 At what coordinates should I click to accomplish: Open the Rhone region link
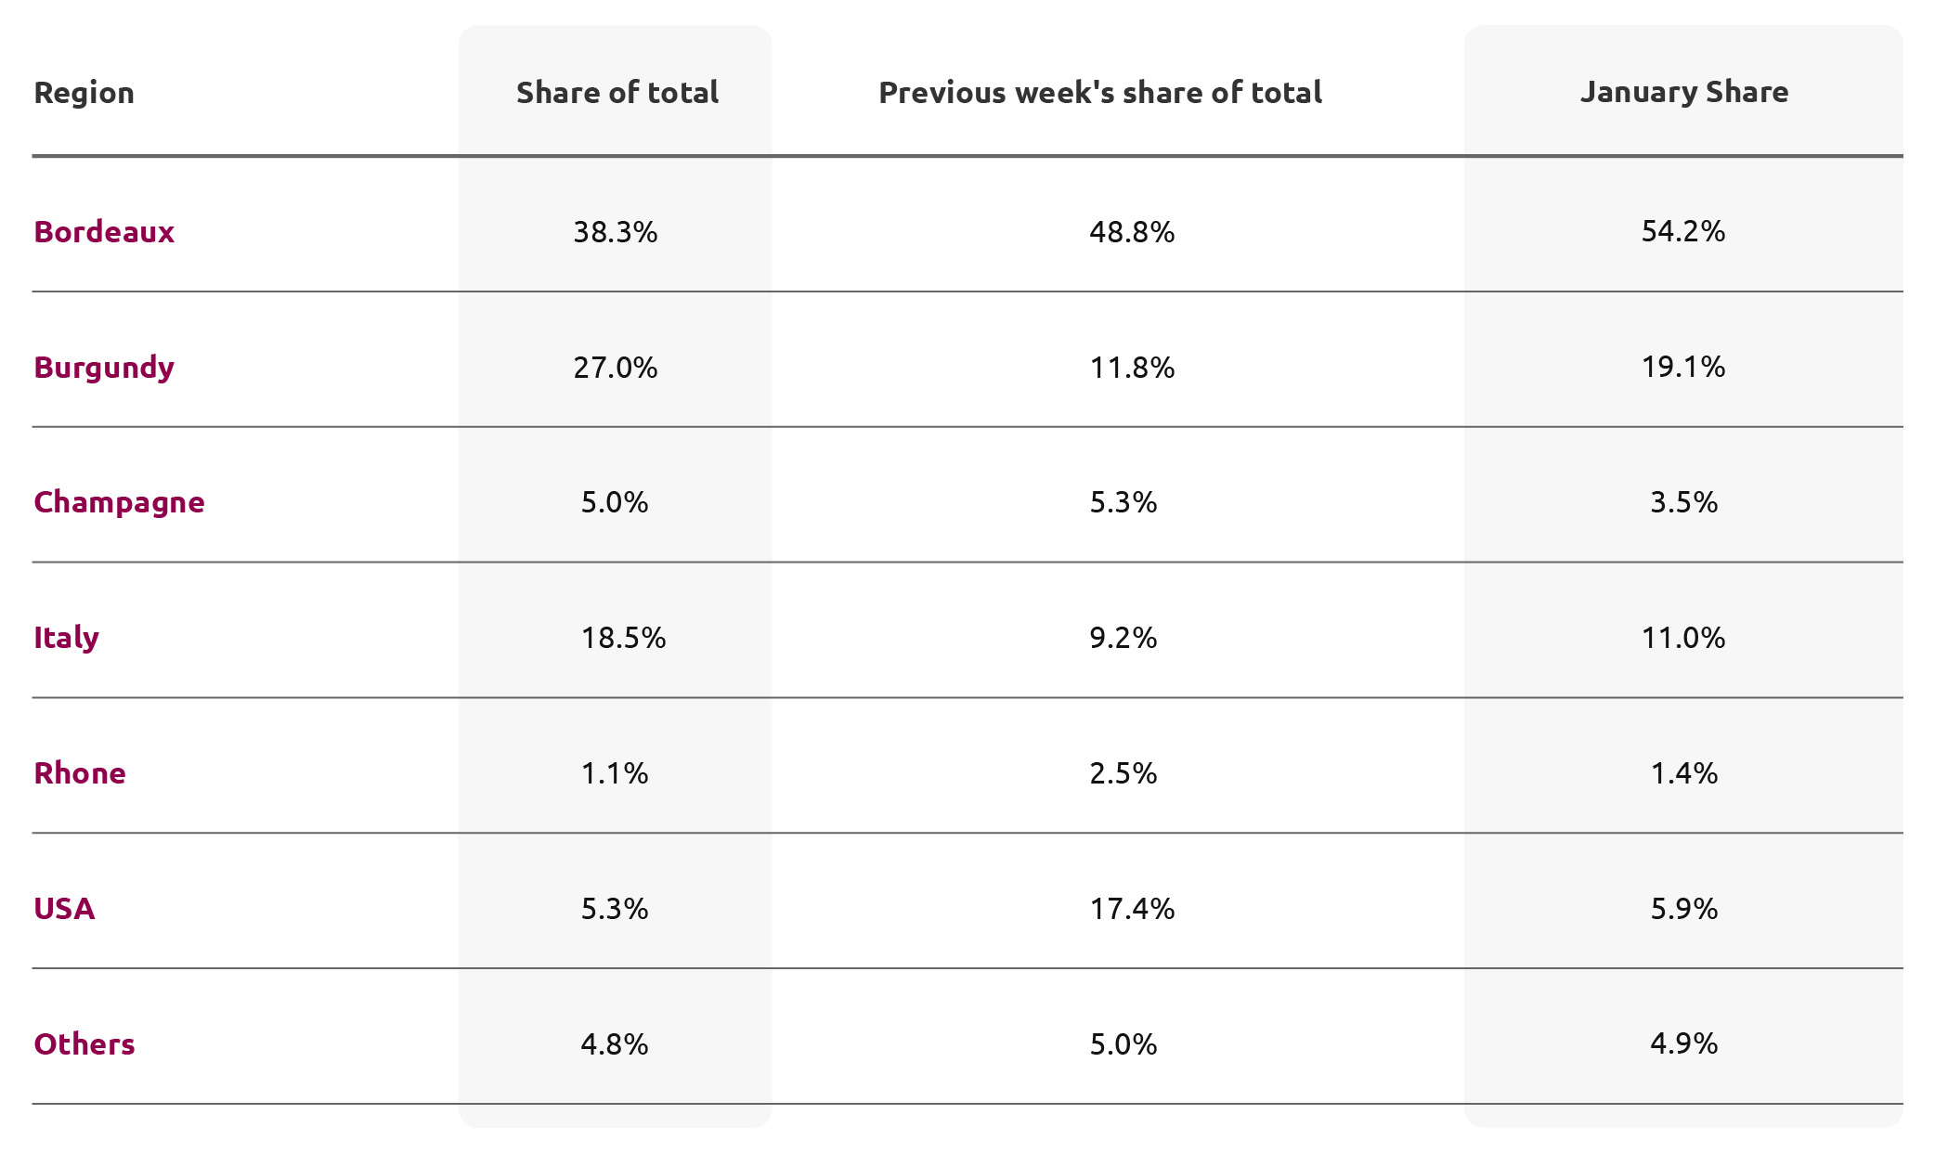pos(80,773)
